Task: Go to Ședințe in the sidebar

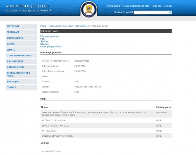Action: tap(21, 50)
